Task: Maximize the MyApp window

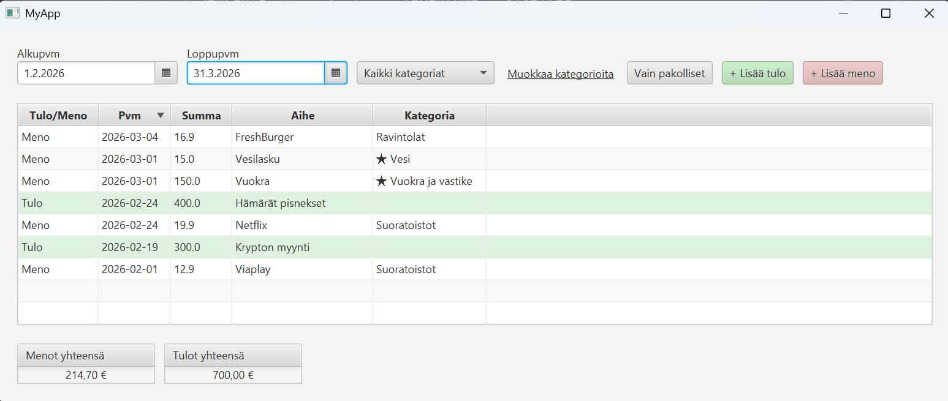Action: point(885,13)
